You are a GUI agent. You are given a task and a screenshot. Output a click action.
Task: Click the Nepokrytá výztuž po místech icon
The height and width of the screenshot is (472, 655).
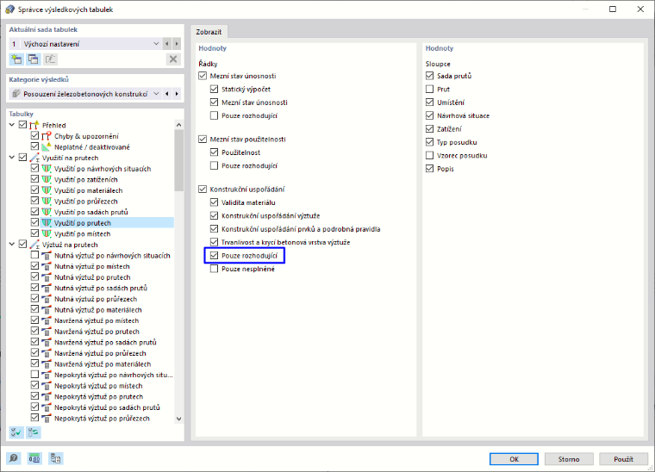[x=47, y=385]
